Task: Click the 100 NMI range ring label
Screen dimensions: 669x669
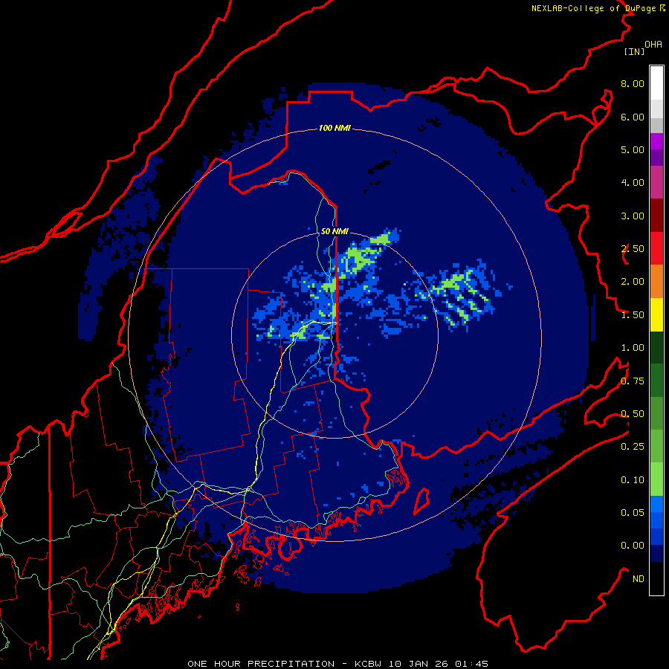Action: click(x=334, y=128)
